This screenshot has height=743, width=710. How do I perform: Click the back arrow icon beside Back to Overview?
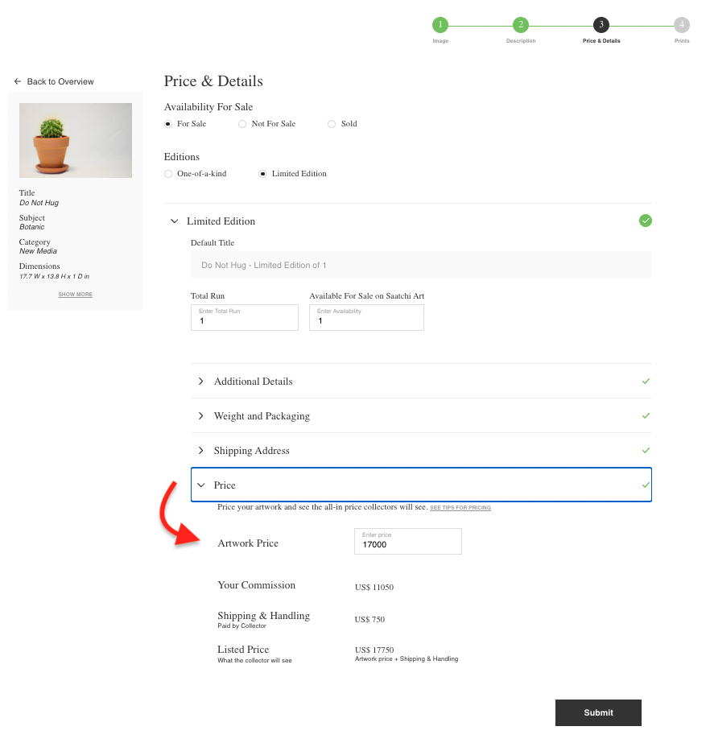coord(18,81)
